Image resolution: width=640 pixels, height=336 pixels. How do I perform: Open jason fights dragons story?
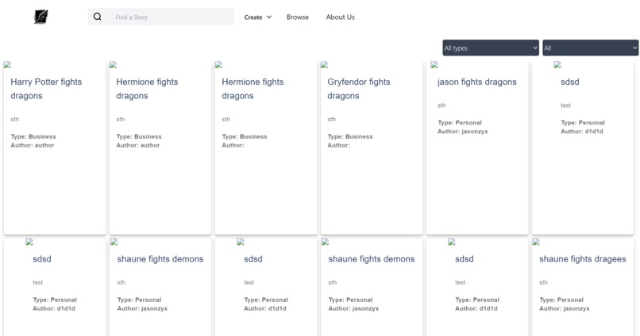(x=477, y=82)
